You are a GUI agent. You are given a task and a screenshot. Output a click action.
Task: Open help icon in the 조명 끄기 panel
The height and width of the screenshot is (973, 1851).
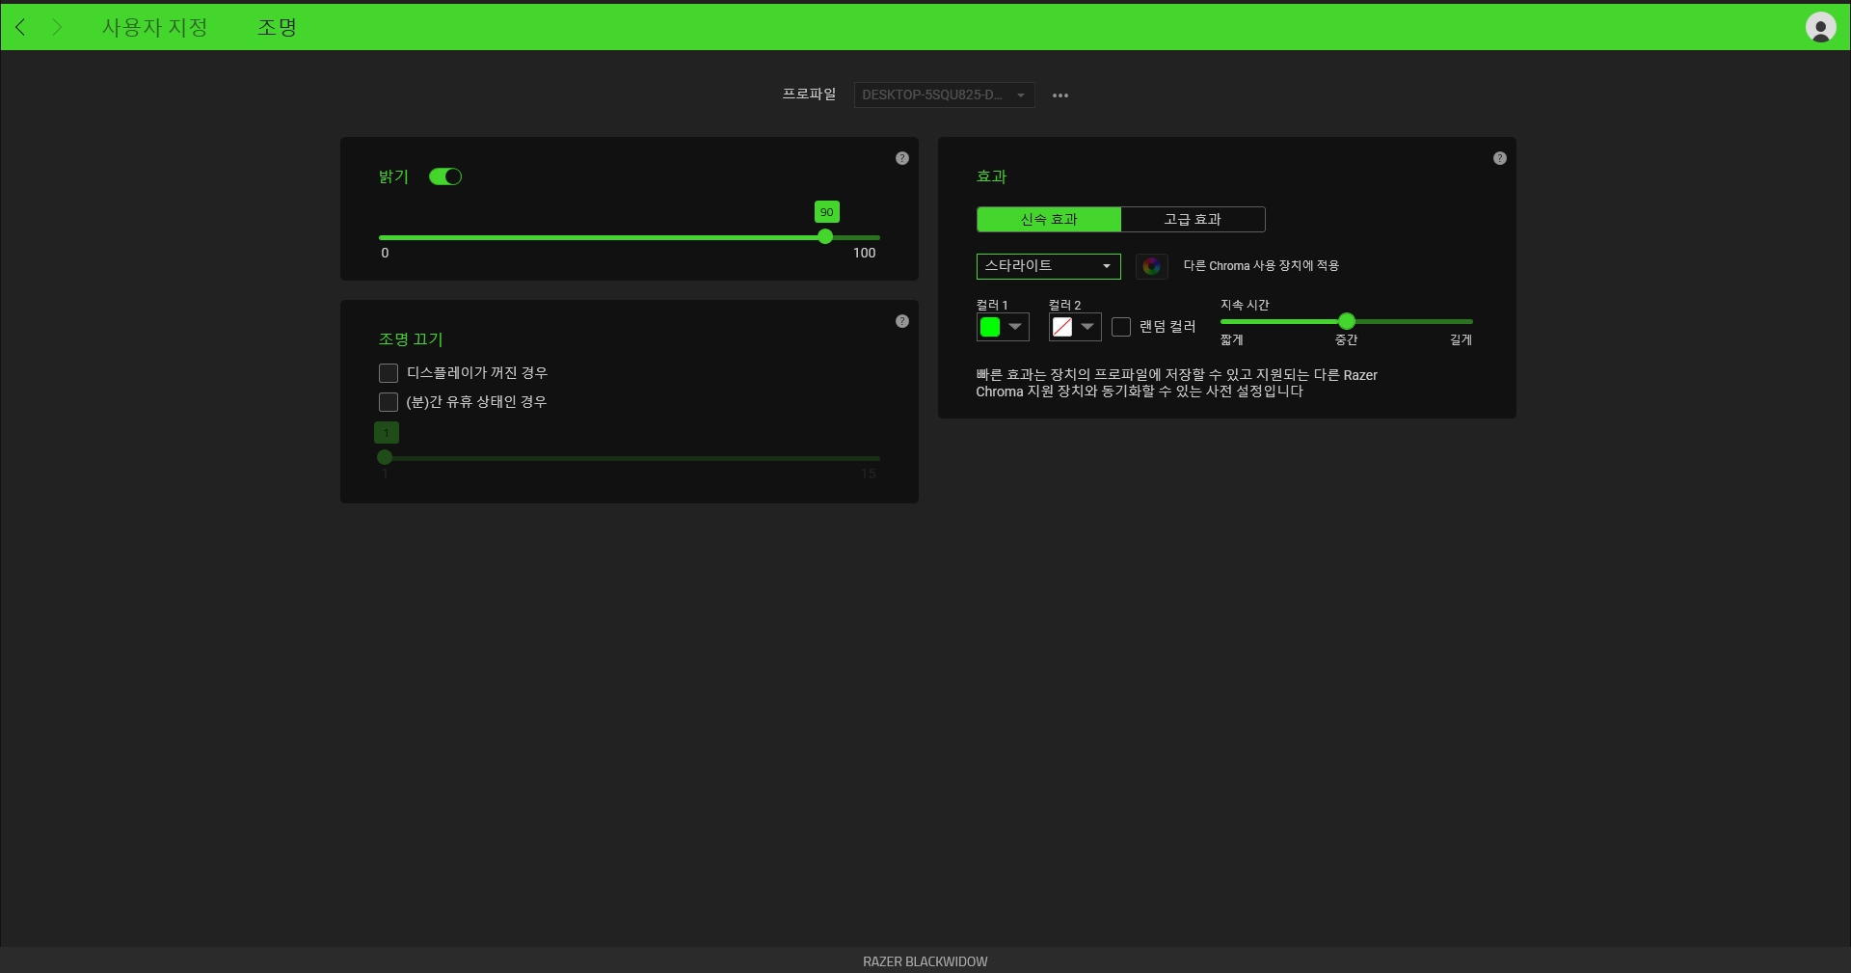(902, 321)
